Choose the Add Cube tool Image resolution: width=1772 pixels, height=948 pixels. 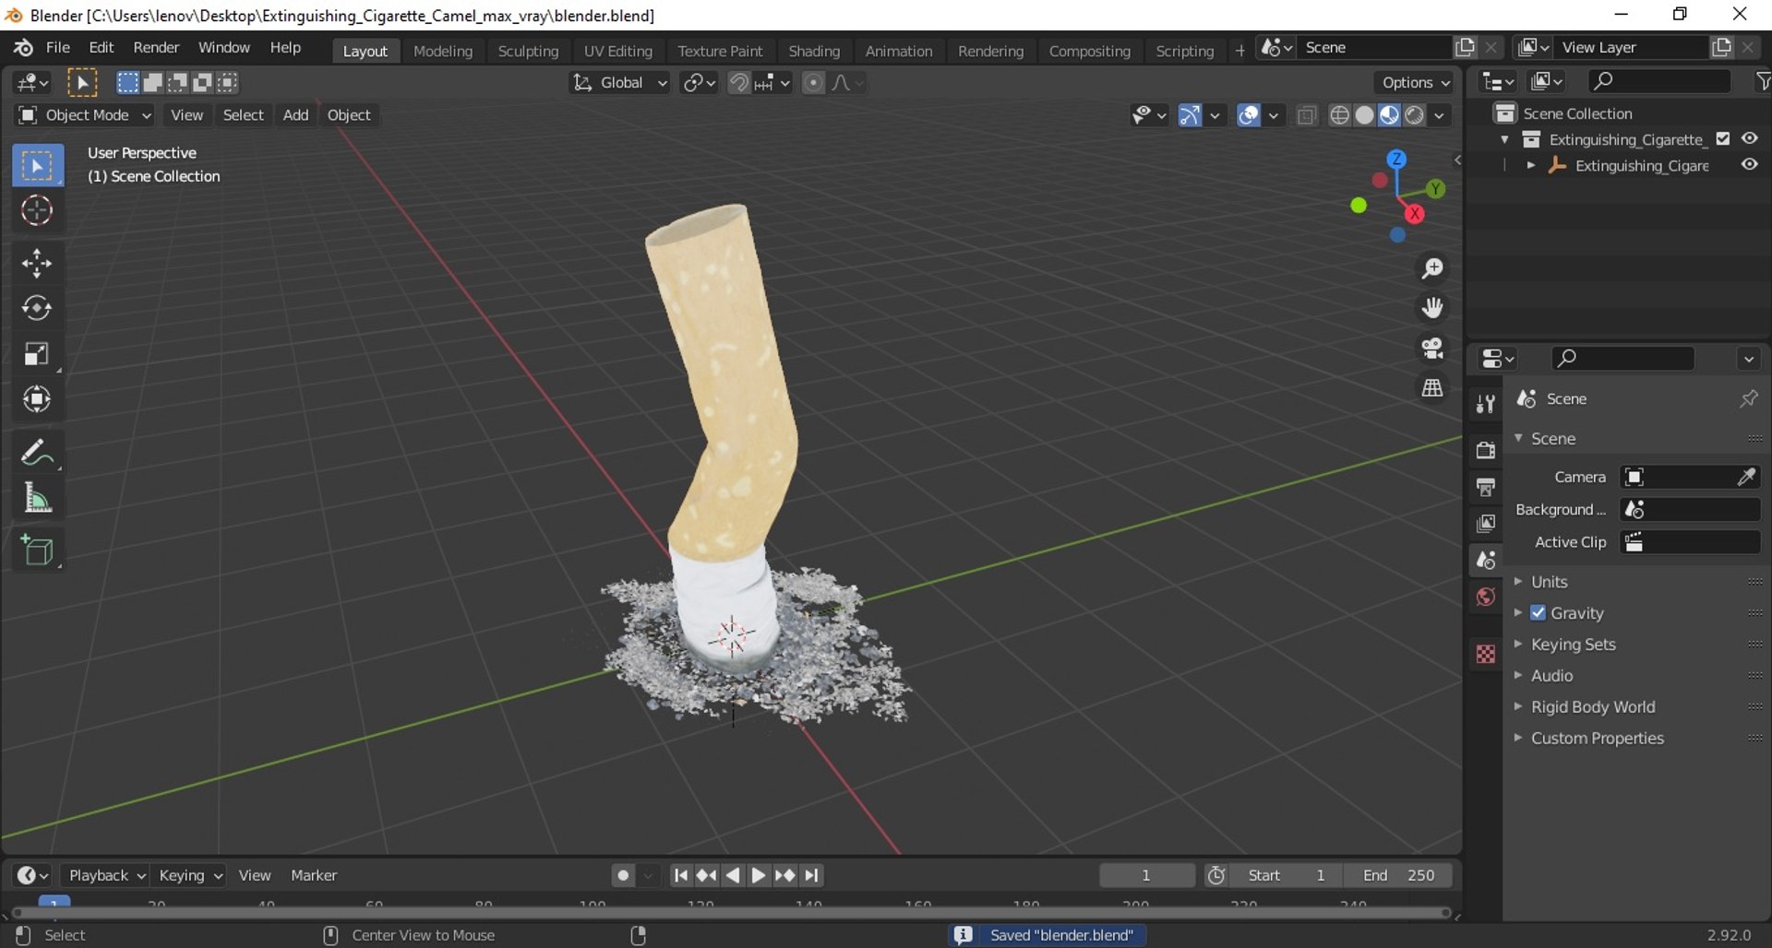(x=38, y=551)
